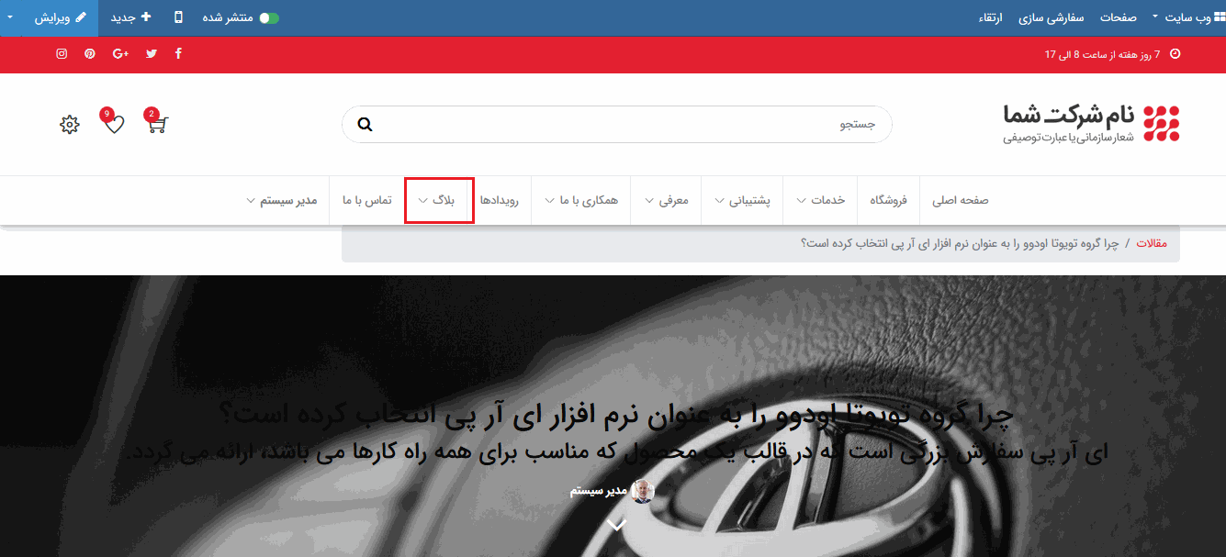This screenshot has height=557, width=1226.
Task: Click the author avatar of مدیر سیستم
Action: pyautogui.click(x=643, y=491)
